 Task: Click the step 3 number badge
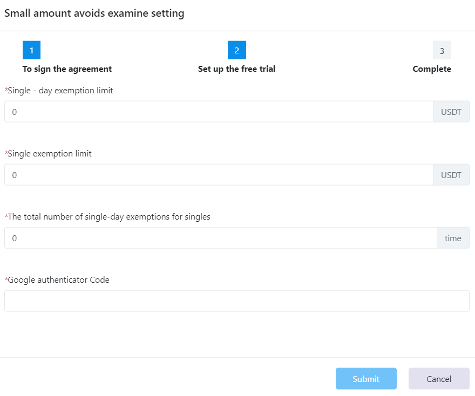442,50
